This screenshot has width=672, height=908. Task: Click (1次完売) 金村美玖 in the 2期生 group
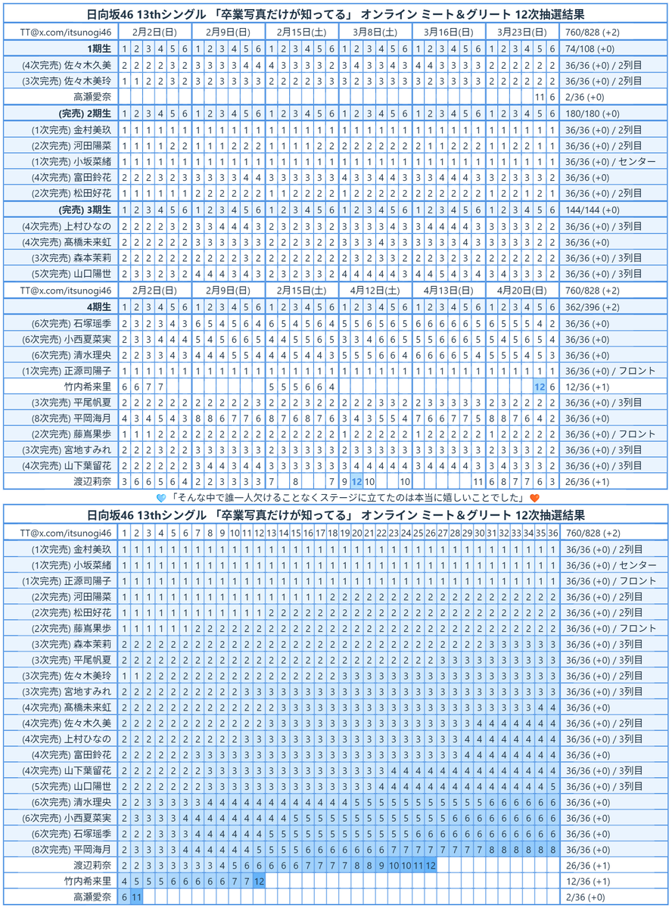click(x=72, y=129)
